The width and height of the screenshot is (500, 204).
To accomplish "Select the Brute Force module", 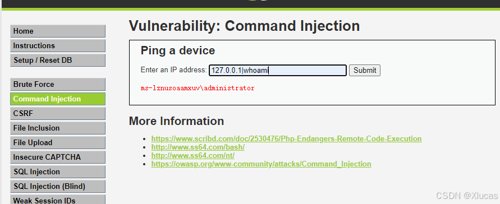I will coord(58,84).
